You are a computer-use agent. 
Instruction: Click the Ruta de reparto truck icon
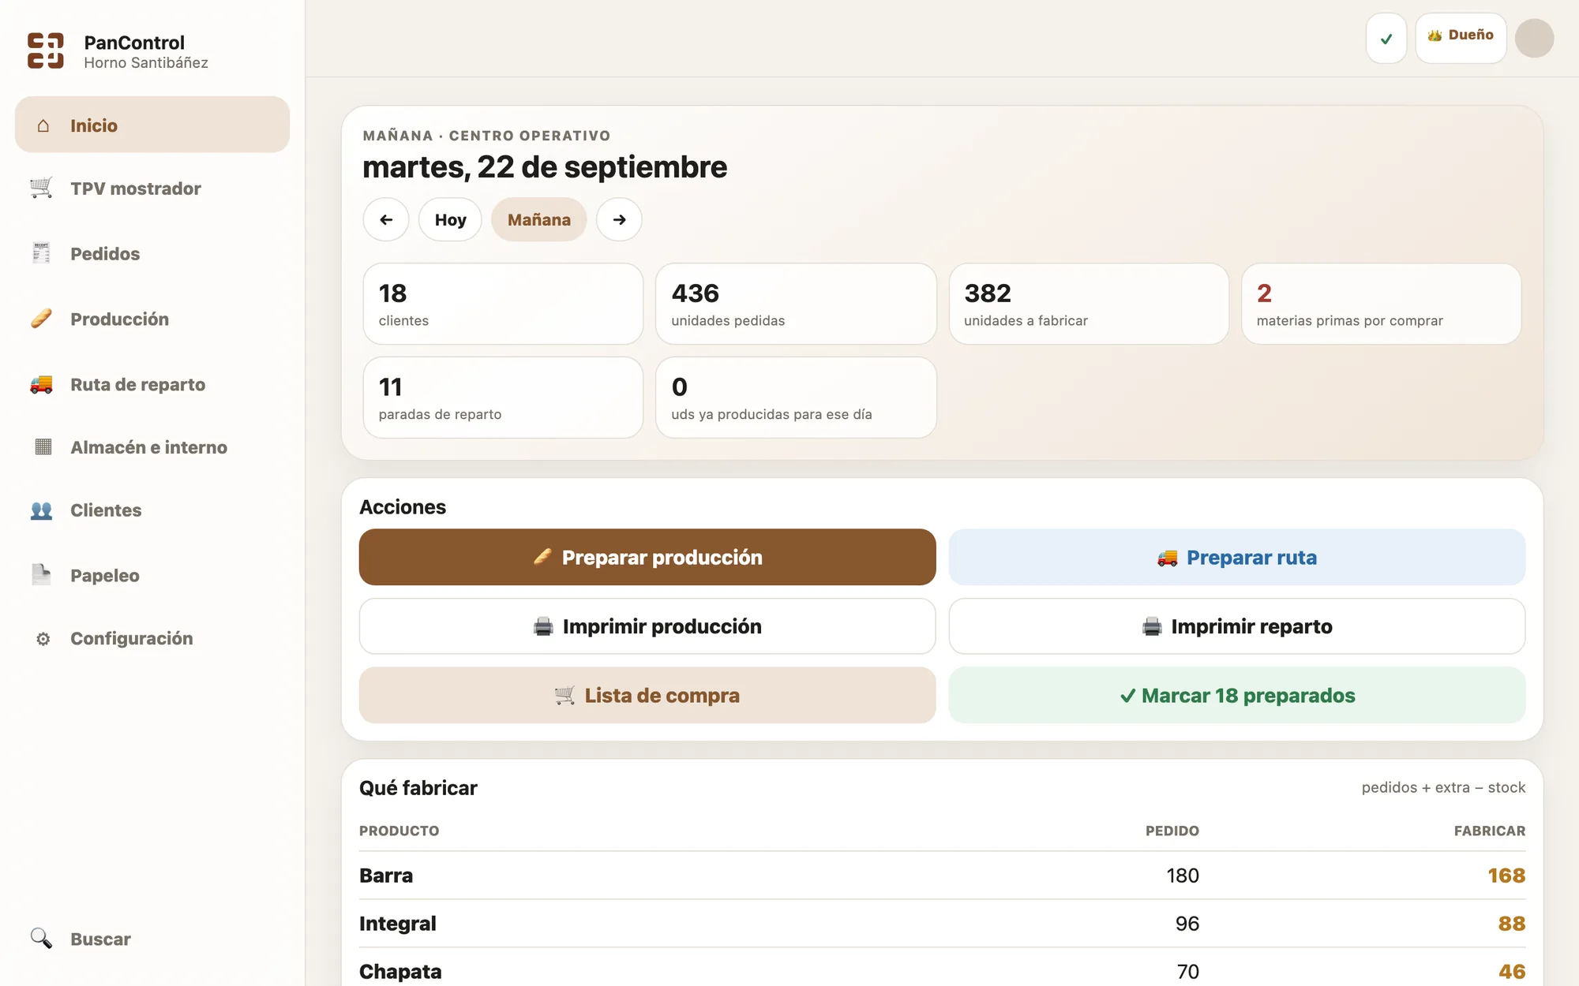pos(41,384)
